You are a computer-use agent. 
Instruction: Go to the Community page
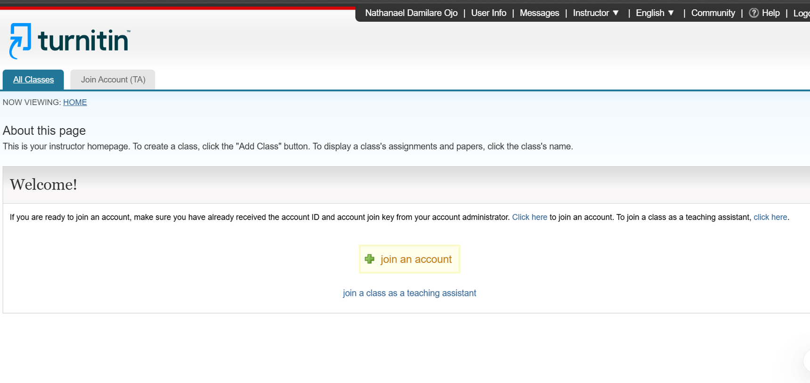pos(713,13)
